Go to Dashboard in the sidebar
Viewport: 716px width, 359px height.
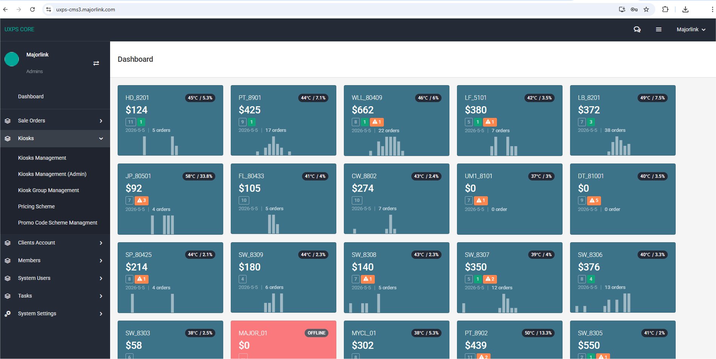pos(31,96)
